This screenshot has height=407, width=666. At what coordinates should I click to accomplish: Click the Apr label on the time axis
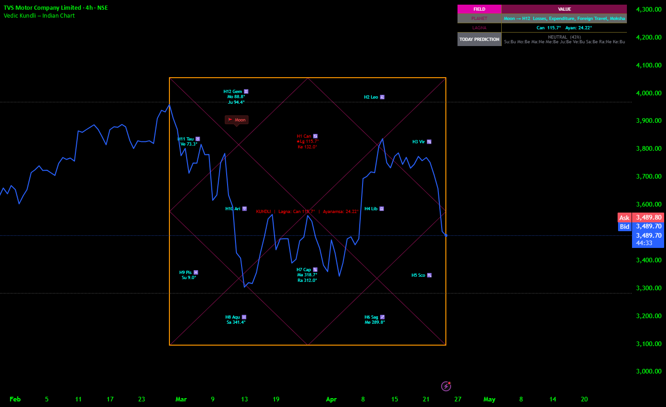[331, 399]
